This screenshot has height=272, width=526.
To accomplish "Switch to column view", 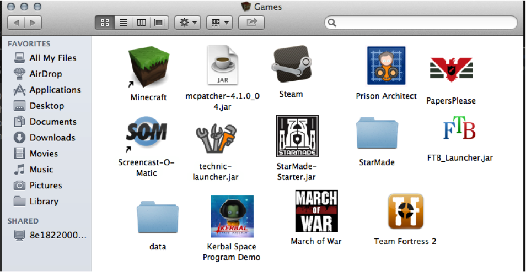I will 142,23.
